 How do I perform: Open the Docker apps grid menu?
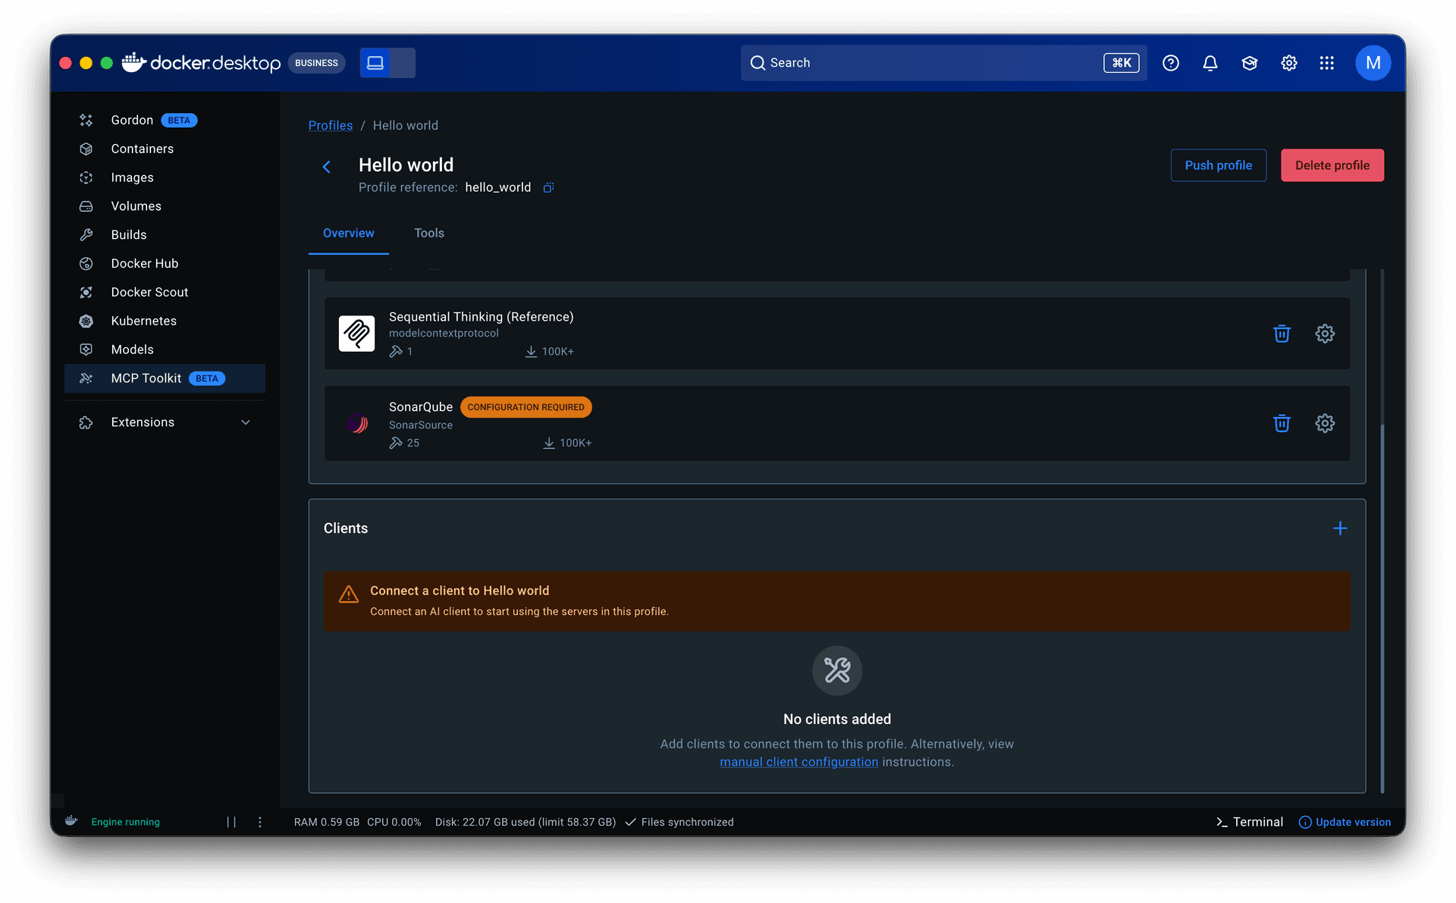[1326, 63]
